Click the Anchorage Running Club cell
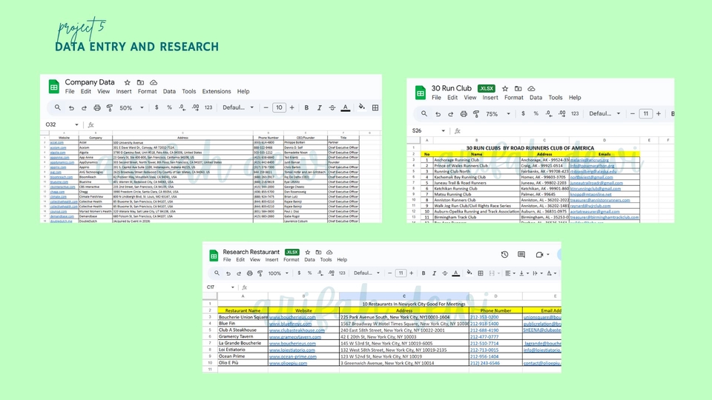This screenshot has width=712, height=400. click(476, 160)
